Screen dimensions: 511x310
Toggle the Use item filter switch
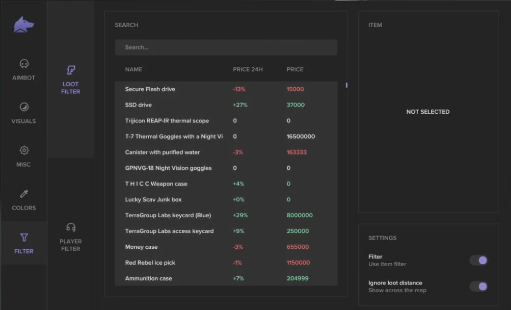(x=478, y=261)
